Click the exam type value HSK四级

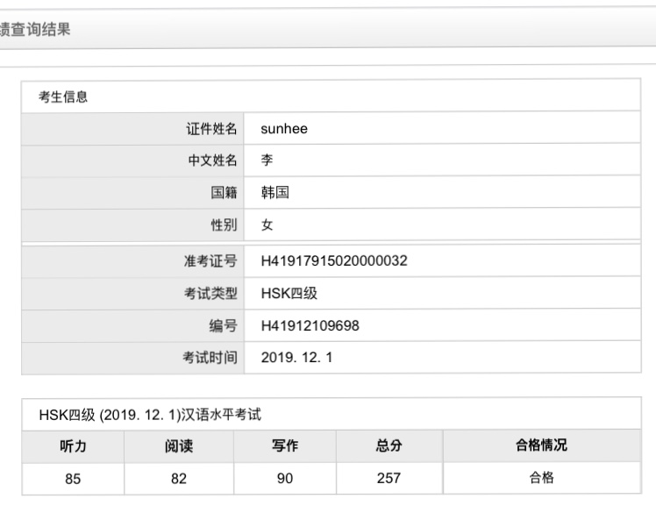tap(289, 294)
